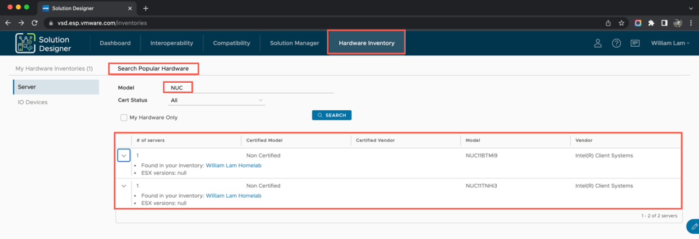Bookmark page with the star icon
Viewport: 699px width, 239px height.
622,23
